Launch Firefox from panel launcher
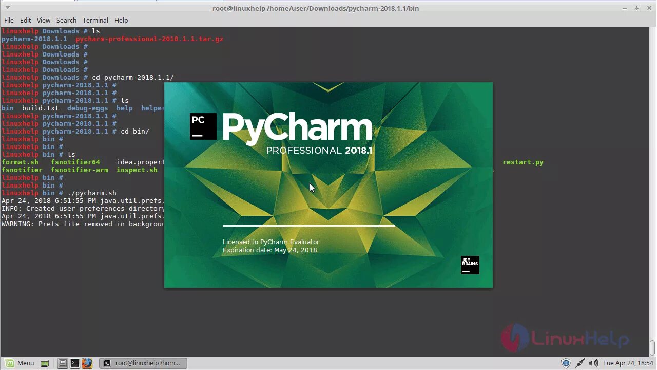657x370 pixels. pos(87,363)
